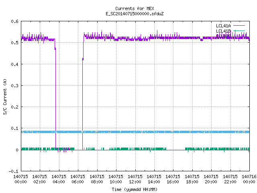Click the purple LCL41A drop near 04:00

pyautogui.click(x=55, y=99)
